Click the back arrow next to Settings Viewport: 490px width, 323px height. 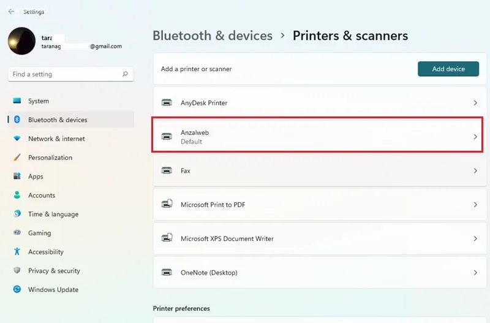click(11, 11)
